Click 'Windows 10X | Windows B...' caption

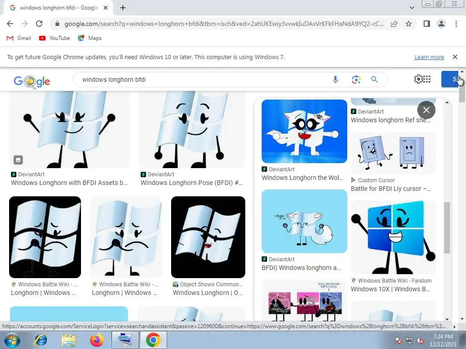point(390,289)
